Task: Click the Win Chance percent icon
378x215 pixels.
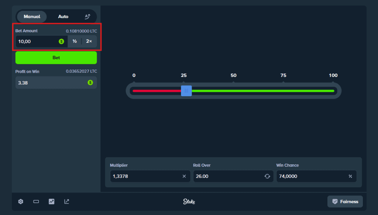Action: point(350,176)
